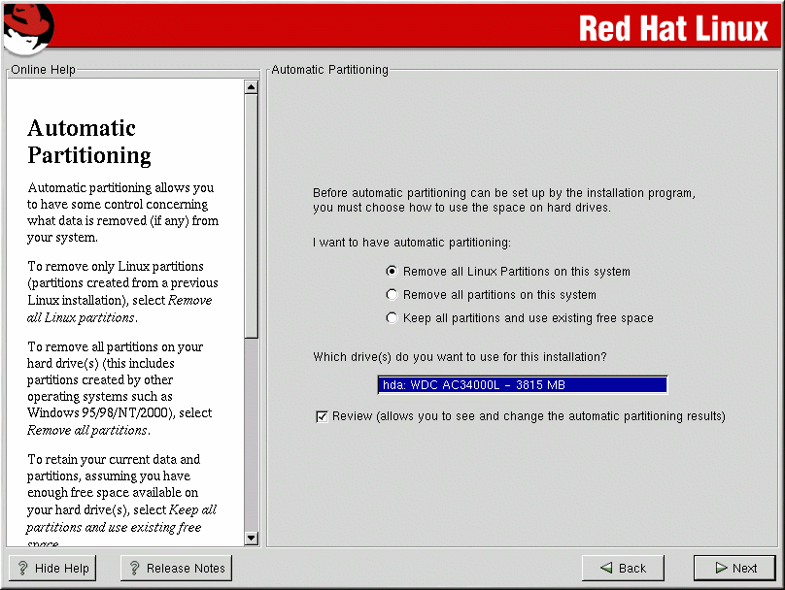The width and height of the screenshot is (785, 590).
Task: Open the Release Notes
Action: [x=176, y=569]
